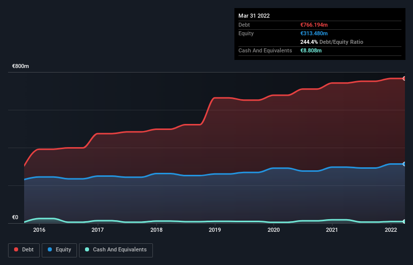Toggle the Equity series legend button
Image resolution: width=413 pixels, height=265 pixels.
point(59,250)
